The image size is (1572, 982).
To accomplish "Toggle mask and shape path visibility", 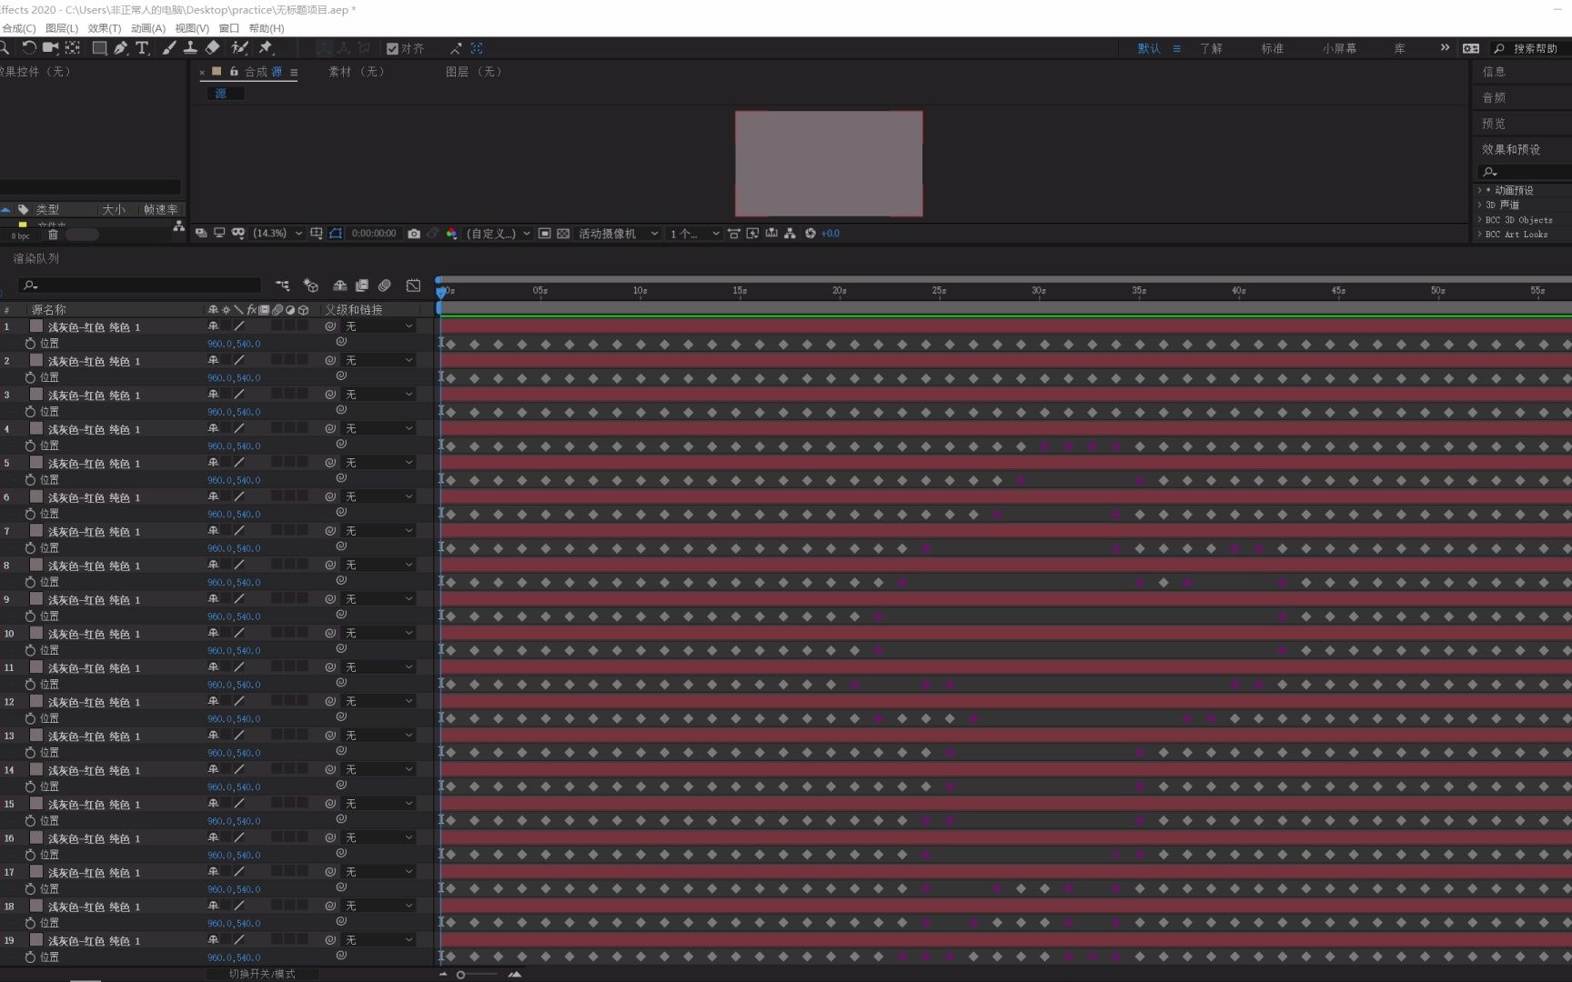I will [336, 234].
